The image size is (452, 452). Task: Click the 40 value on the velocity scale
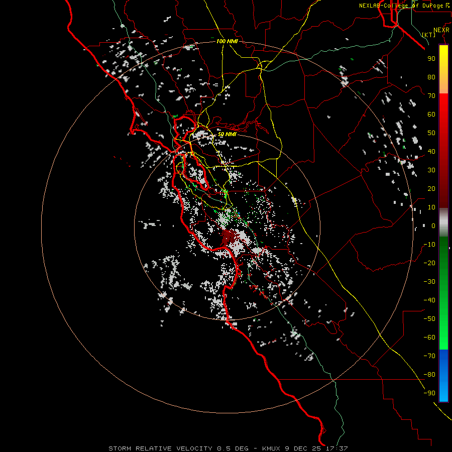[431, 152]
